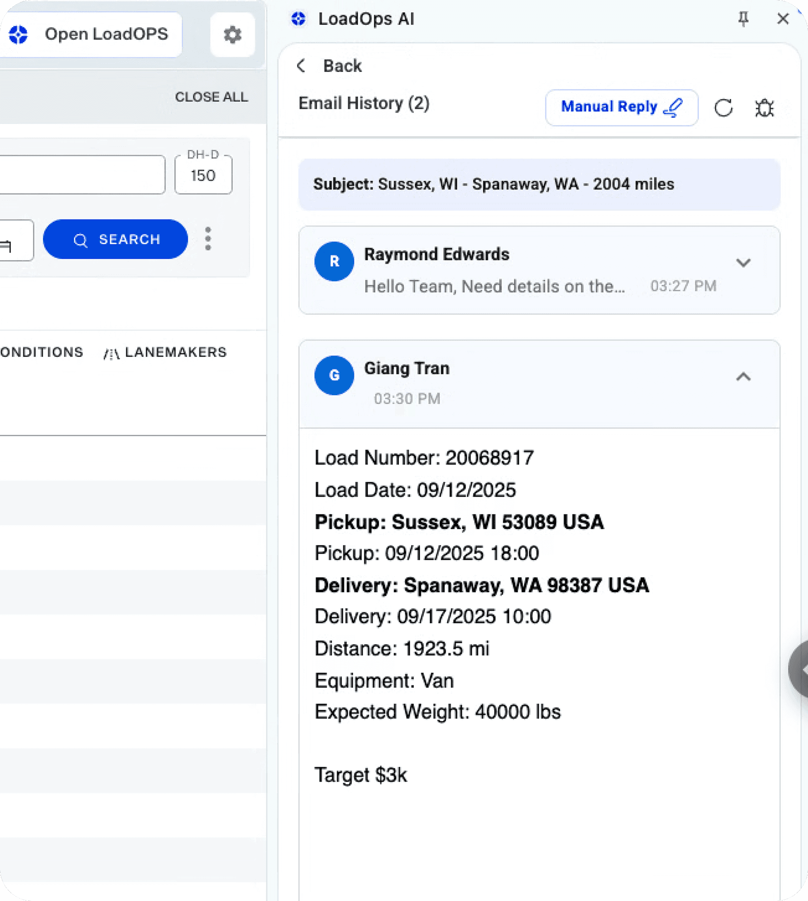Click the LoadOps AI logo
Image resolution: width=808 pixels, height=901 pixels.
point(298,19)
